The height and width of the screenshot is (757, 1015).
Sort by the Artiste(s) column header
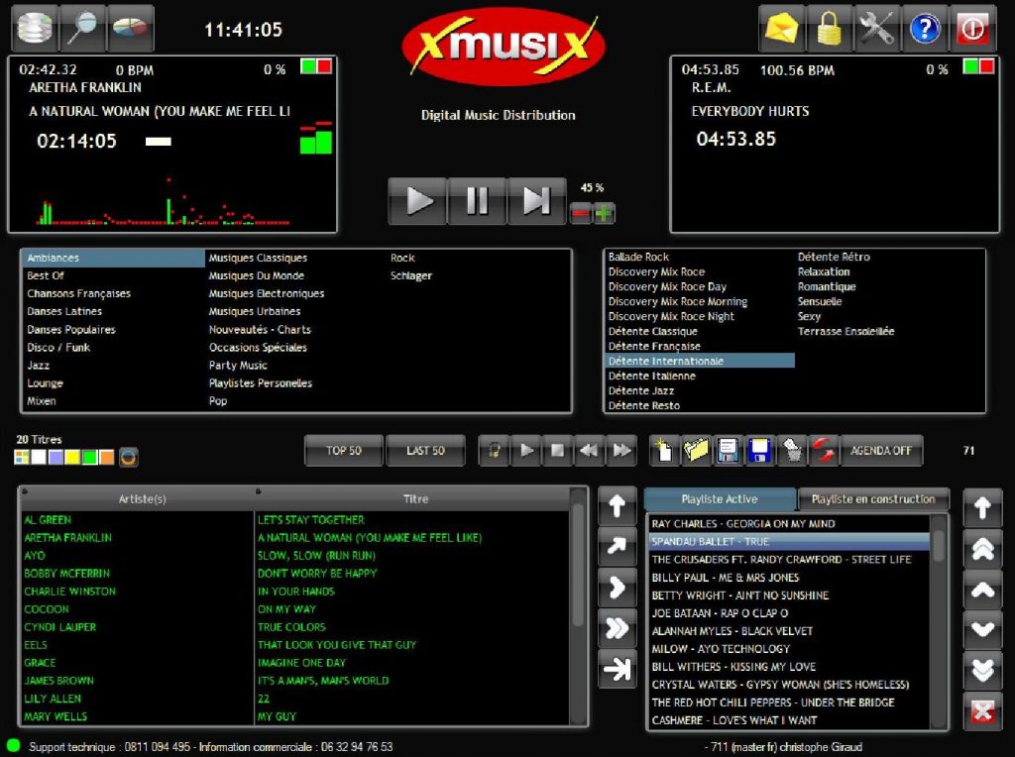pyautogui.click(x=137, y=498)
